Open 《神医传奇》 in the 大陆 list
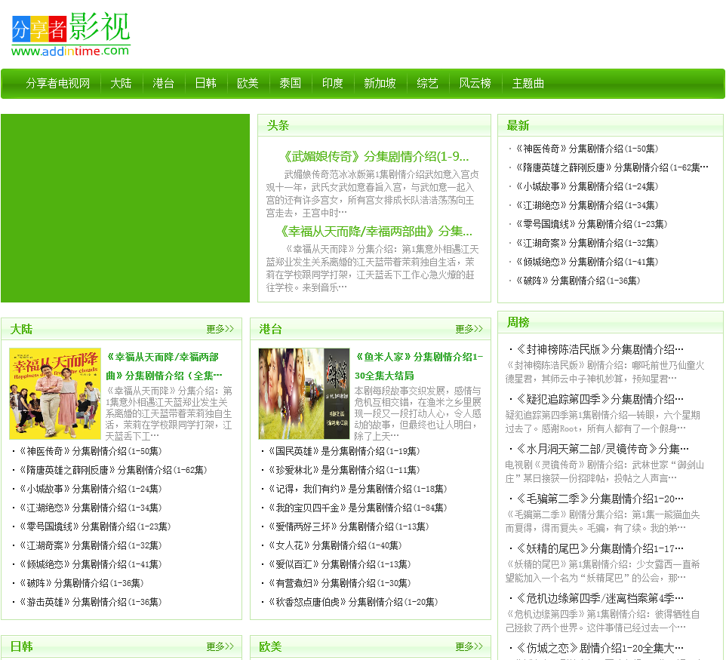Screen dimensions: 726x660 pyautogui.click(x=91, y=451)
